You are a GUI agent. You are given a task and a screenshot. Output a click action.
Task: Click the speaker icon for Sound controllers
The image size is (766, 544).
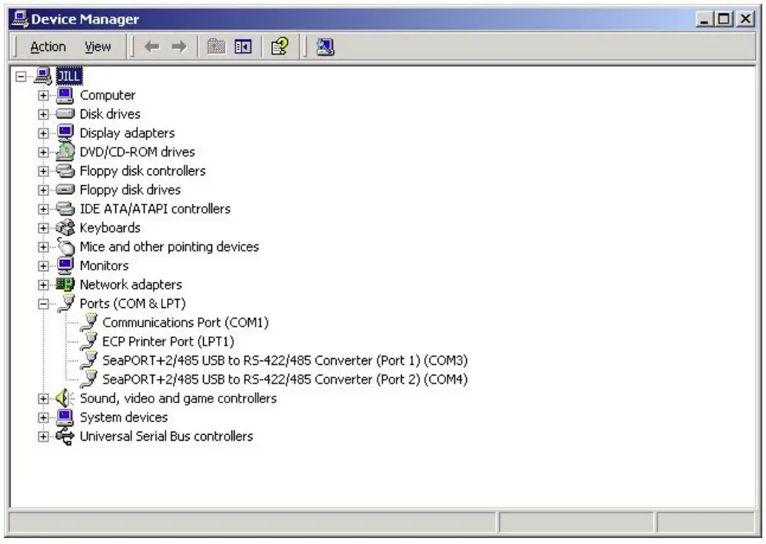click(x=65, y=399)
